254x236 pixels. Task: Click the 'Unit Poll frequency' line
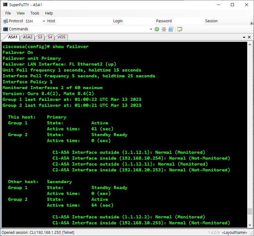pyautogui.click(x=72, y=70)
